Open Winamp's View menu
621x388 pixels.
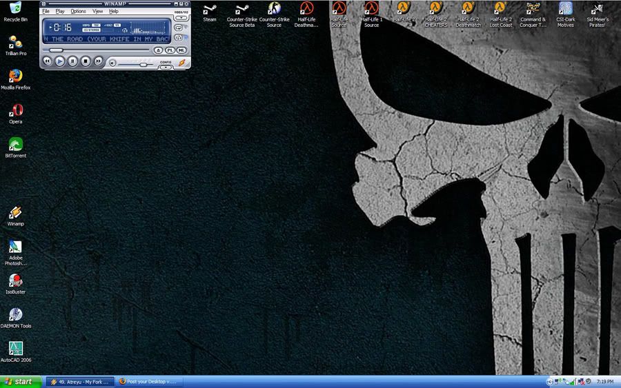pyautogui.click(x=97, y=11)
